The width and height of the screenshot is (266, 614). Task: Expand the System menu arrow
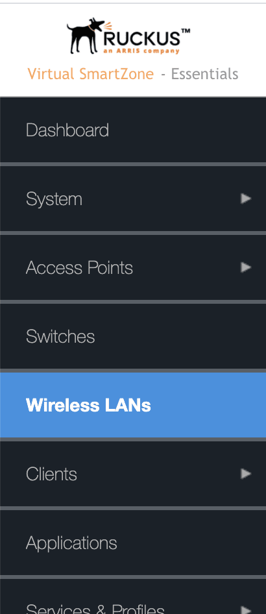(246, 199)
